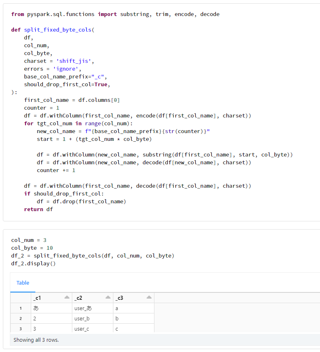Image resolution: width=320 pixels, height=352 pixels.
Task: Open the Table results tab
Action: 23,283
